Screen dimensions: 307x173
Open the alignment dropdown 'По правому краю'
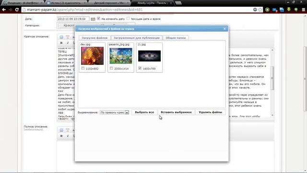point(114,112)
